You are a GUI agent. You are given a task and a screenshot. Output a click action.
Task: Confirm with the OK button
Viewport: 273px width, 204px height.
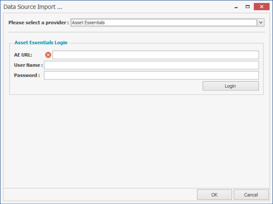point(214,195)
